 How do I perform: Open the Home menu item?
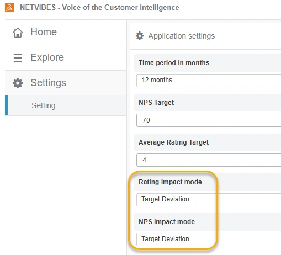point(66,32)
